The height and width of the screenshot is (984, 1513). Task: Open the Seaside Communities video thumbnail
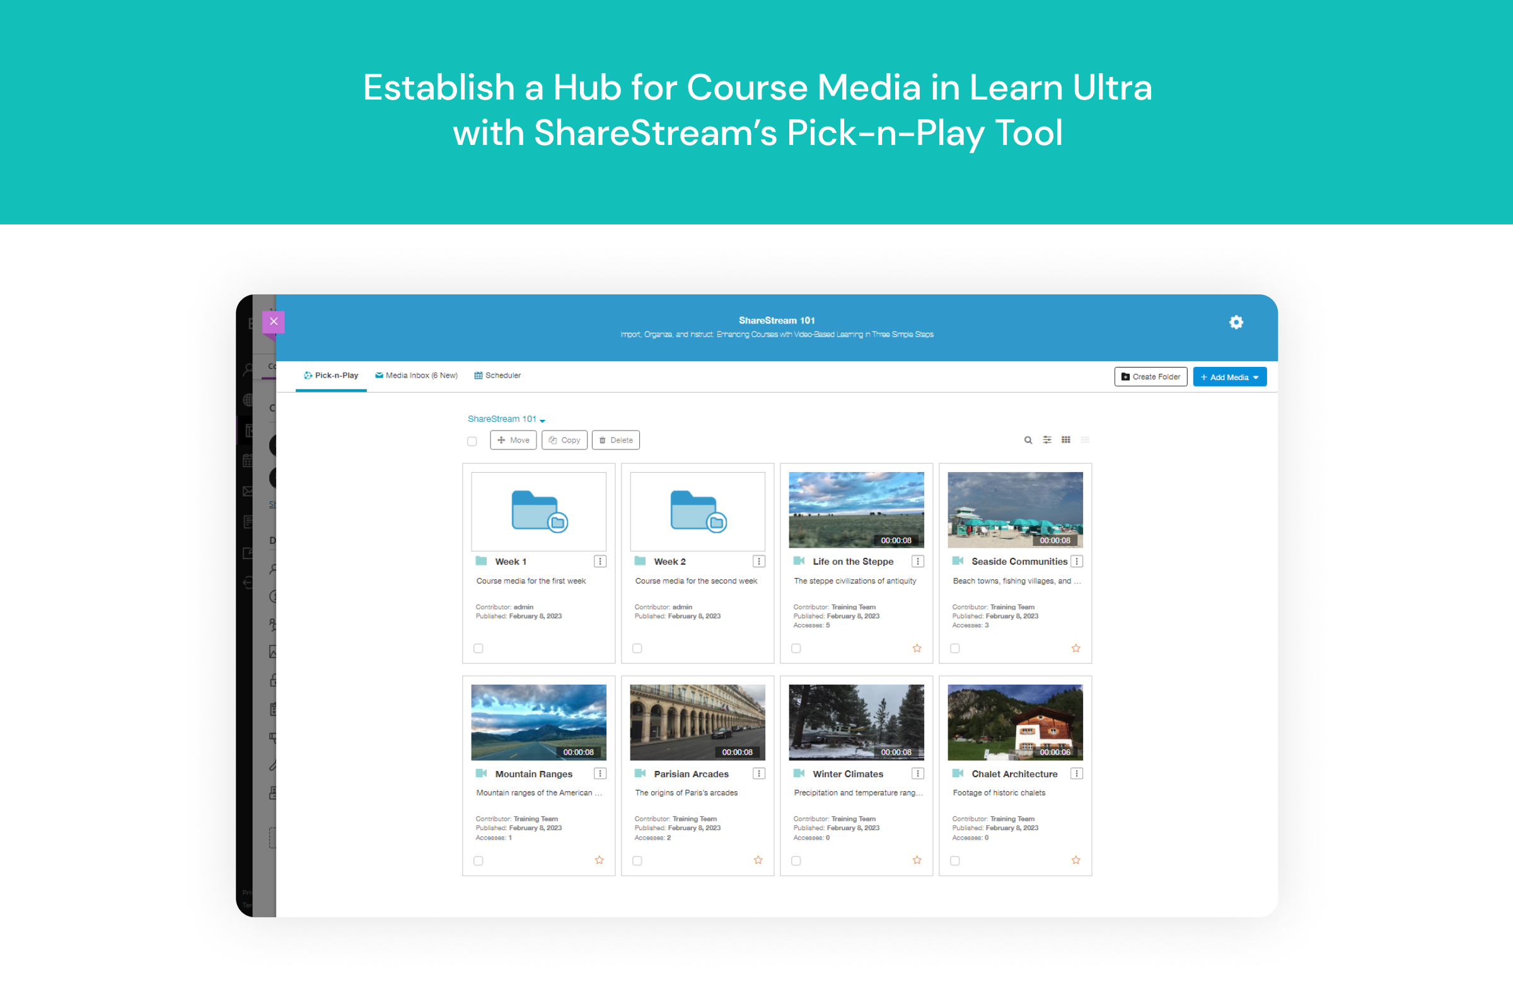click(x=1014, y=510)
